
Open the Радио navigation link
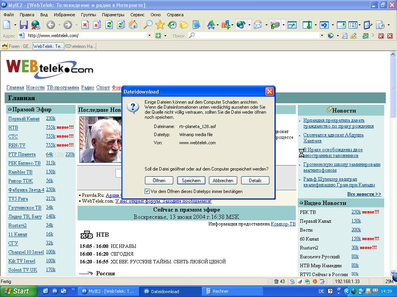point(88,87)
